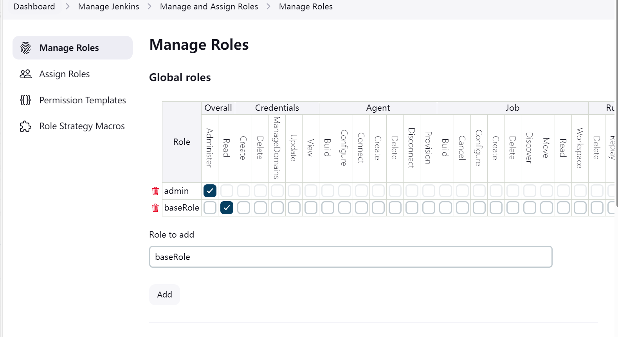Screen dimensions: 618x337
Task: Click the ManageDomains column header
Action: pos(277,148)
